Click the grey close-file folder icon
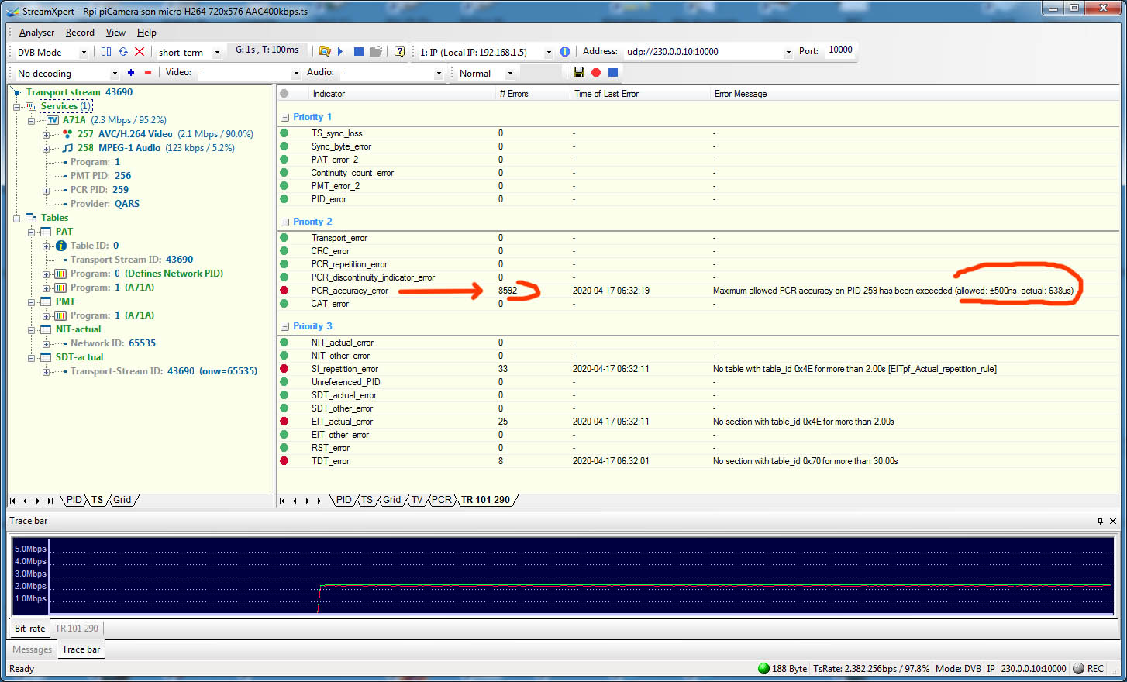 [376, 51]
